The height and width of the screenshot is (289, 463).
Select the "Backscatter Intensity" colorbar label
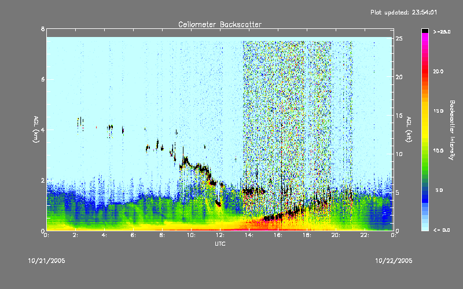pos(452,130)
